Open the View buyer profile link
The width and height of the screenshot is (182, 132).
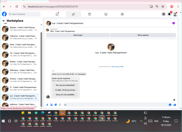click(x=118, y=67)
